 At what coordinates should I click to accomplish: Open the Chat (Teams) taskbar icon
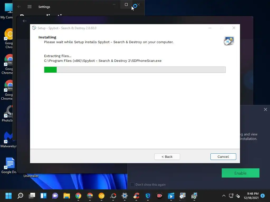[x=55, y=196]
